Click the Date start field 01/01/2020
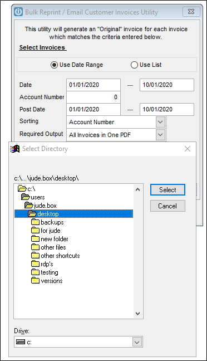 (x=93, y=85)
